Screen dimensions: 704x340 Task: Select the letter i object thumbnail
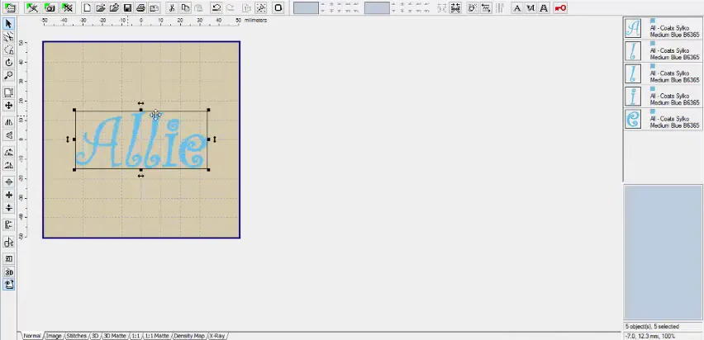pos(633,97)
